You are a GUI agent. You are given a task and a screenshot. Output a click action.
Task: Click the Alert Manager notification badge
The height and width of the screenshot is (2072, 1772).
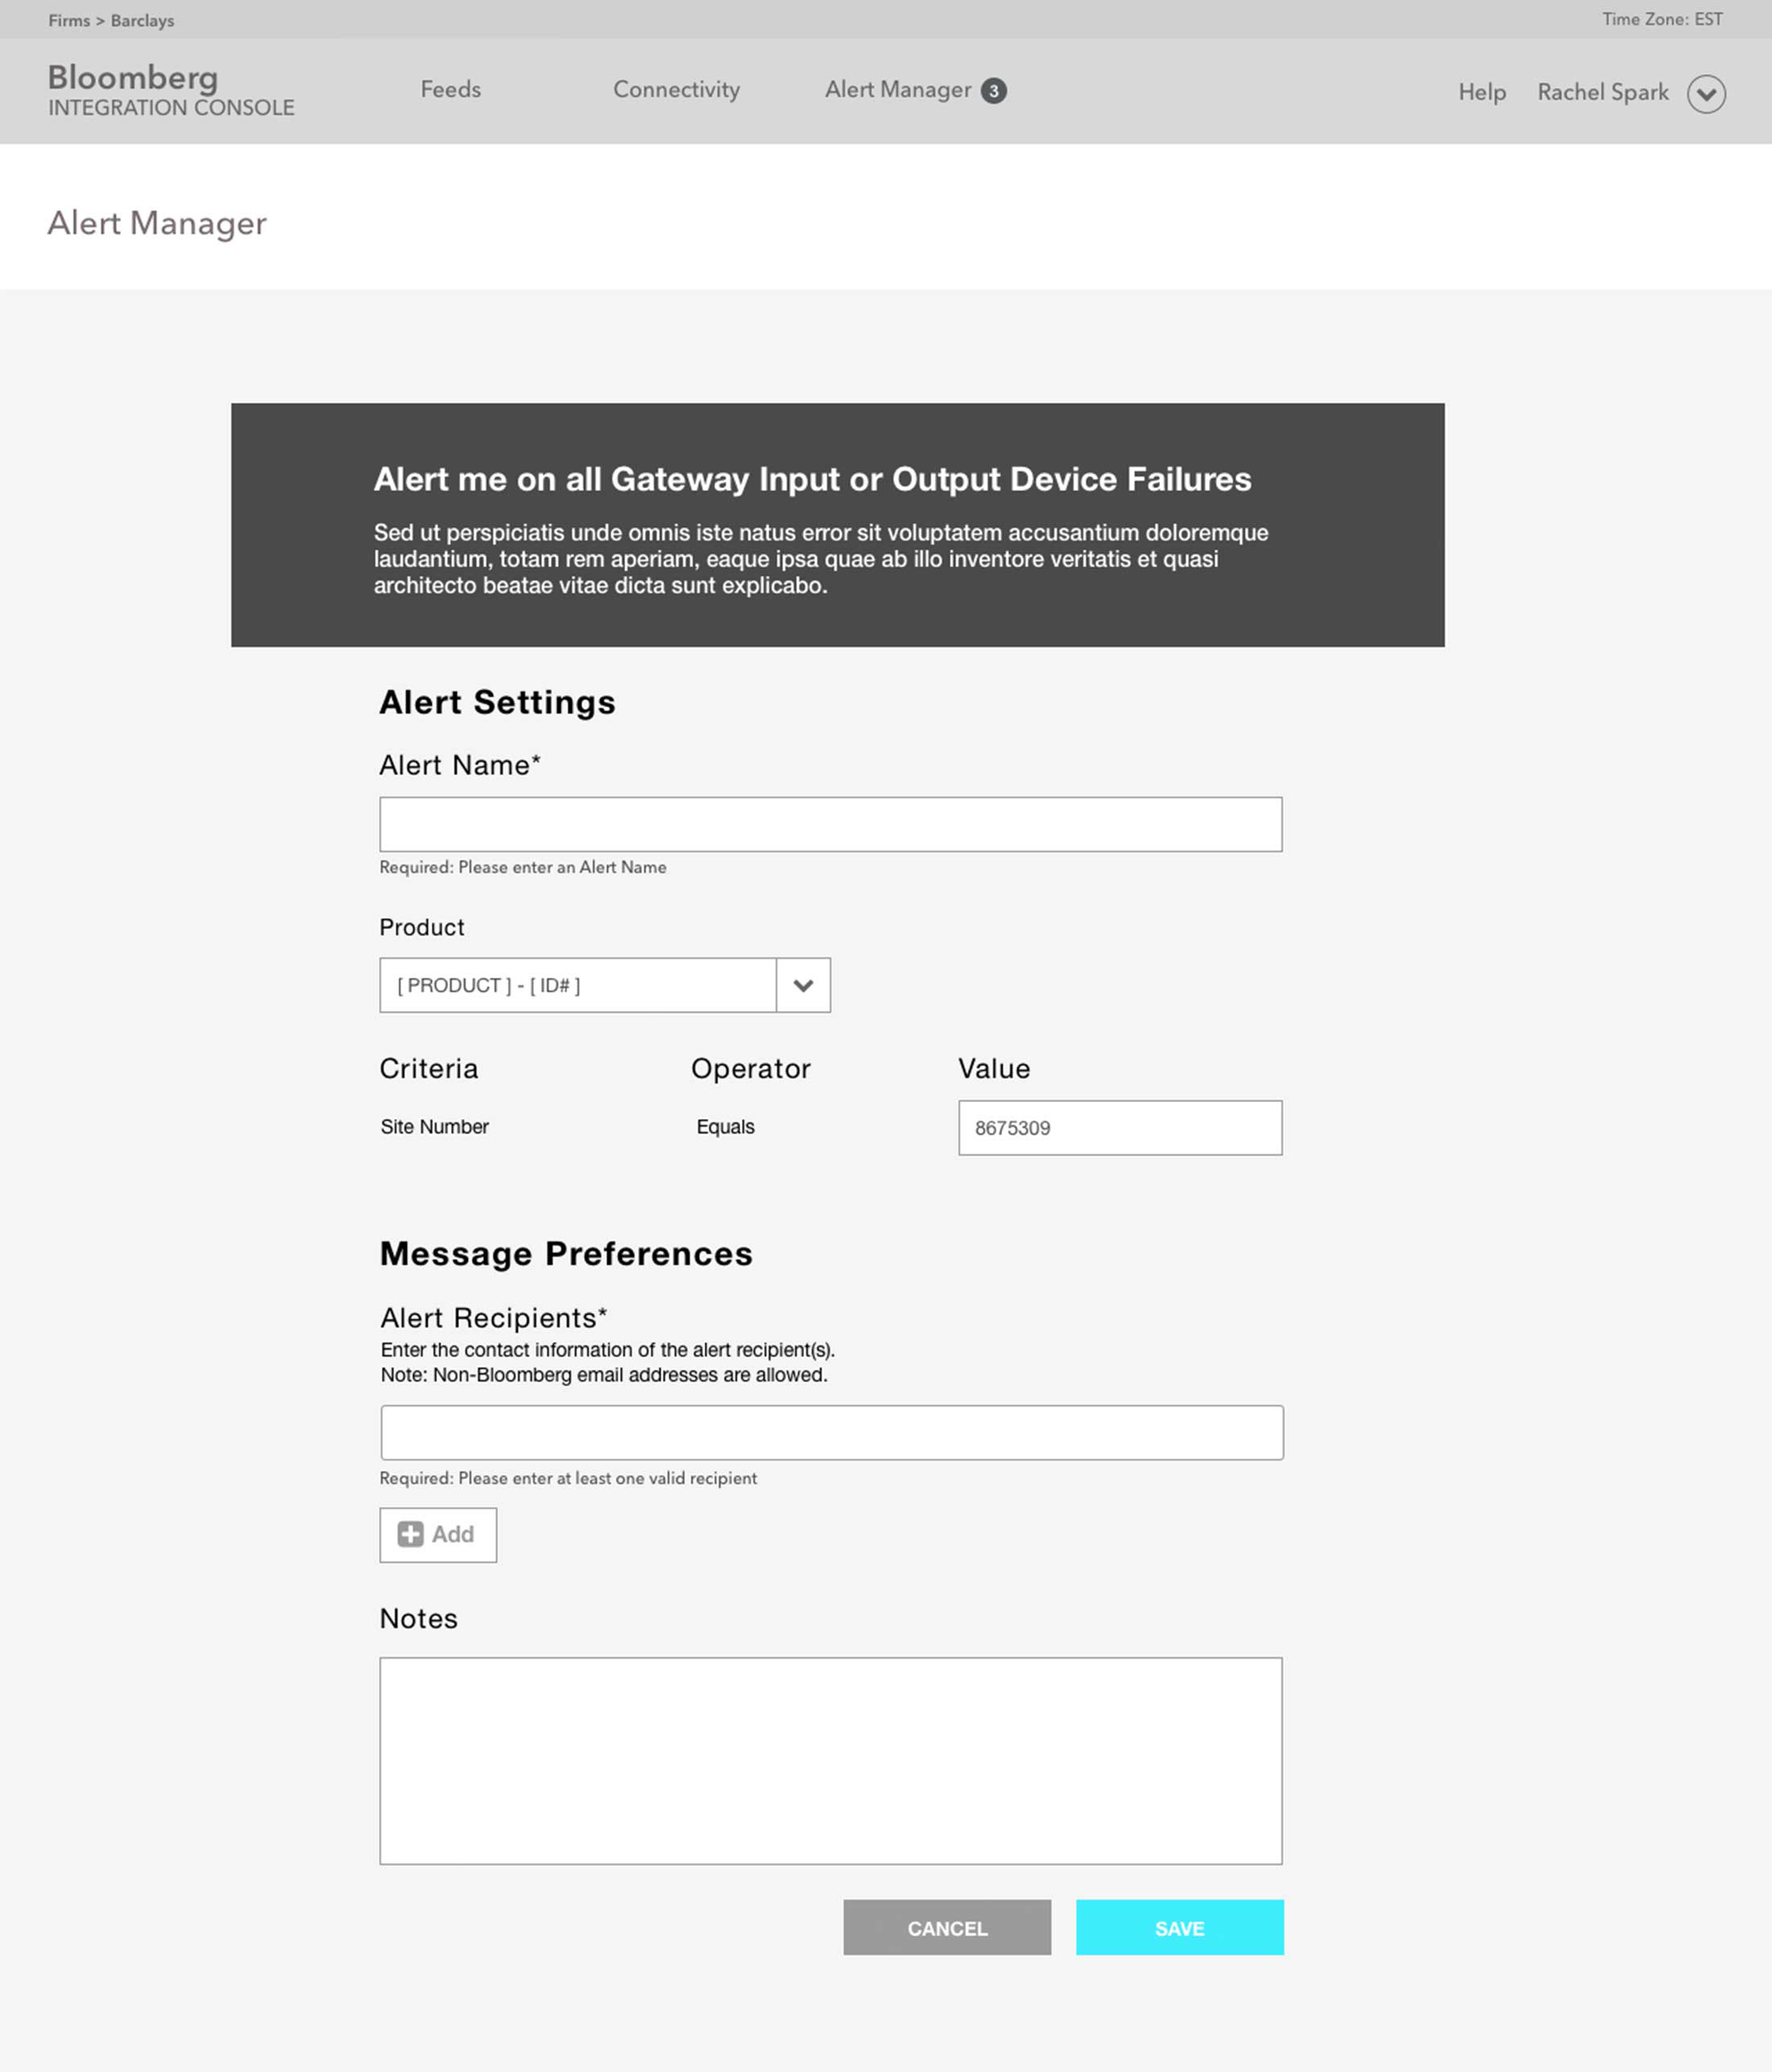click(993, 91)
